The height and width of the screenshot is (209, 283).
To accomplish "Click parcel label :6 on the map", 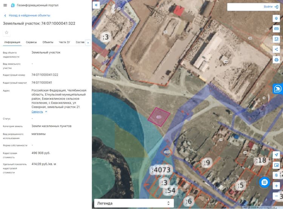I will pos(189,201).
